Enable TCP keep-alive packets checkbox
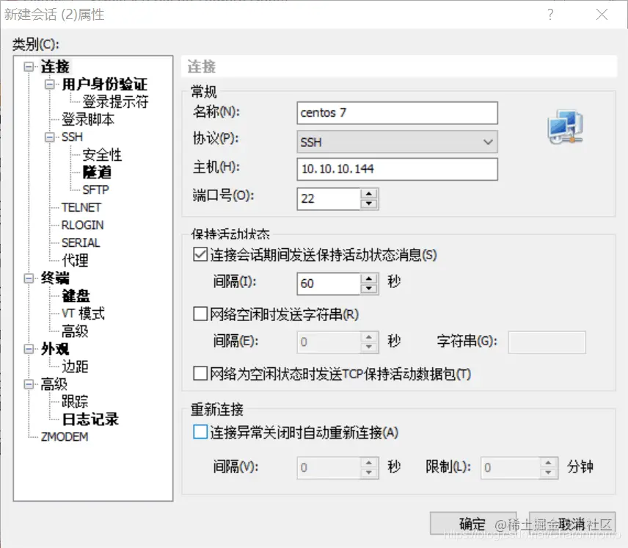This screenshot has height=548, width=628. click(200, 373)
